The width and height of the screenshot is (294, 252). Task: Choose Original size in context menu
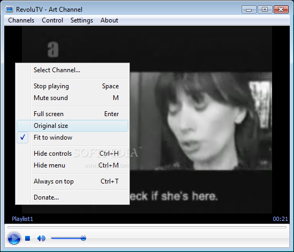(72, 126)
